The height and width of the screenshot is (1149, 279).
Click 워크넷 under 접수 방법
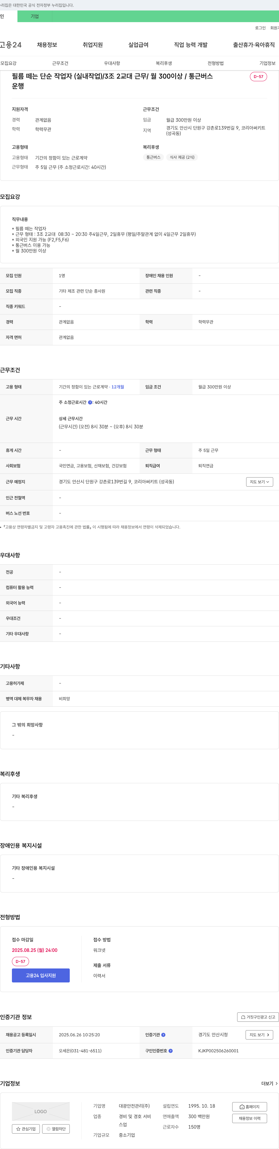[99, 950]
